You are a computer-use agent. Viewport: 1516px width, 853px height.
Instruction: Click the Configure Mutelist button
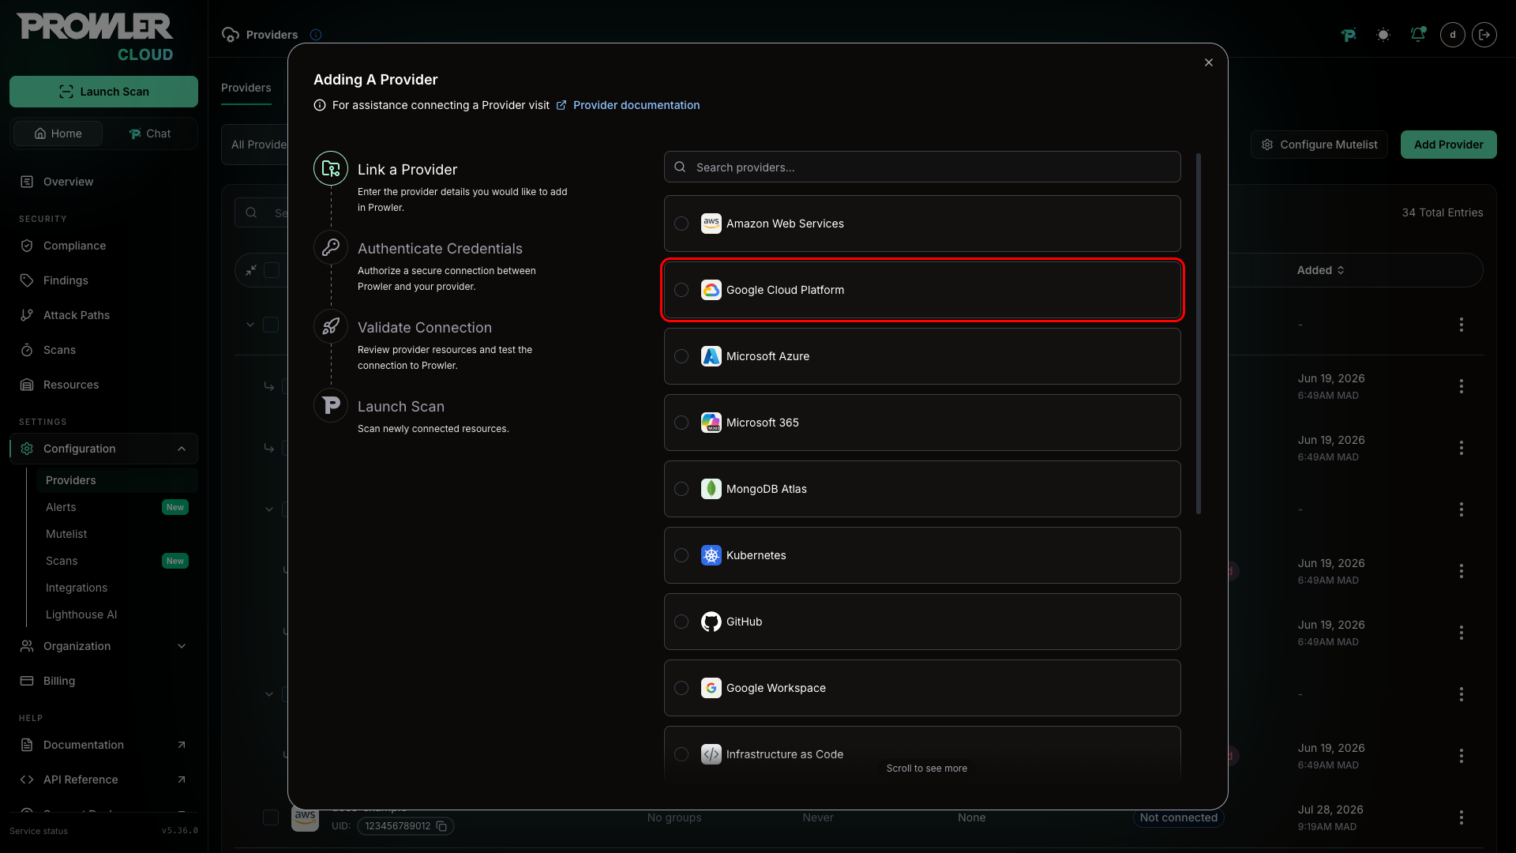tap(1319, 145)
